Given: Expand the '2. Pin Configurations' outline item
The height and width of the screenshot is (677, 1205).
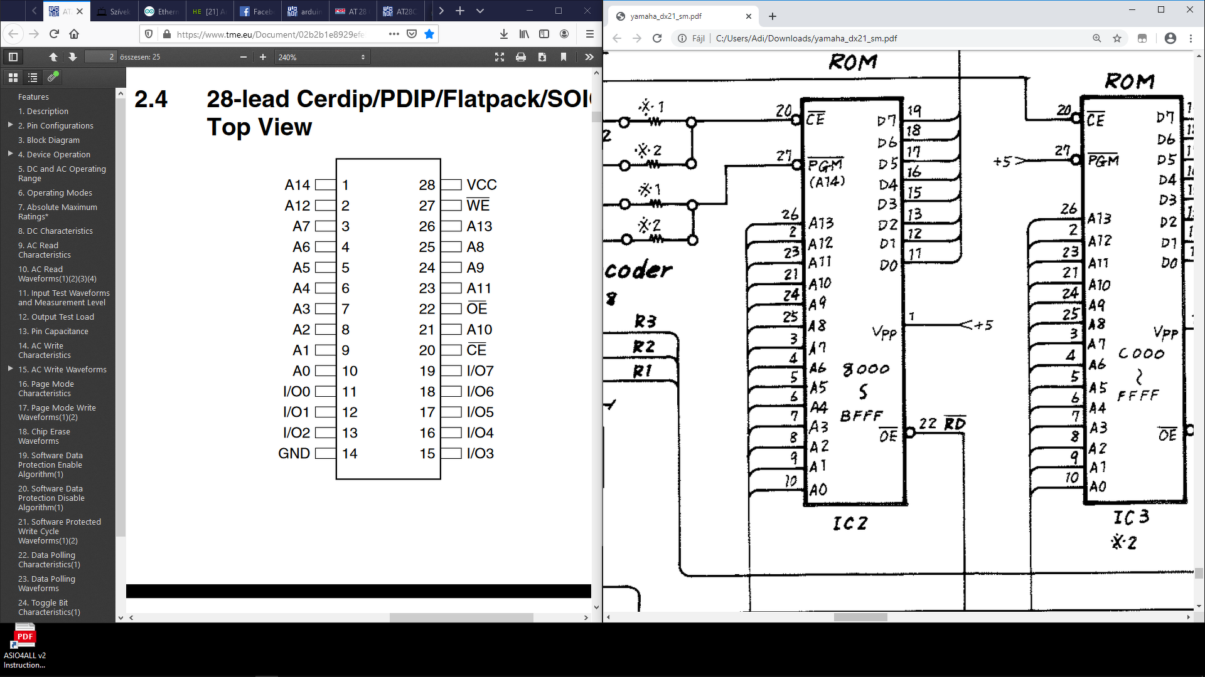Looking at the screenshot, I should 11,125.
